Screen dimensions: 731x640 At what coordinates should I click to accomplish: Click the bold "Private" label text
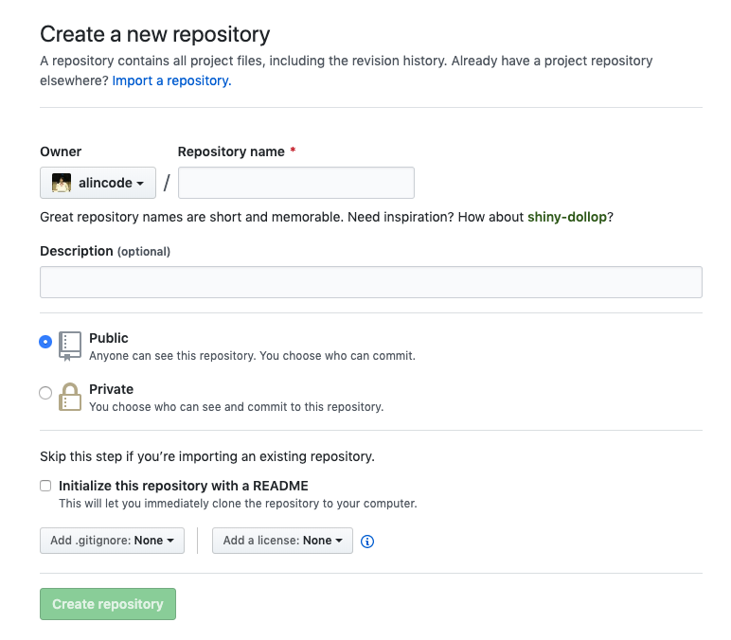111,389
